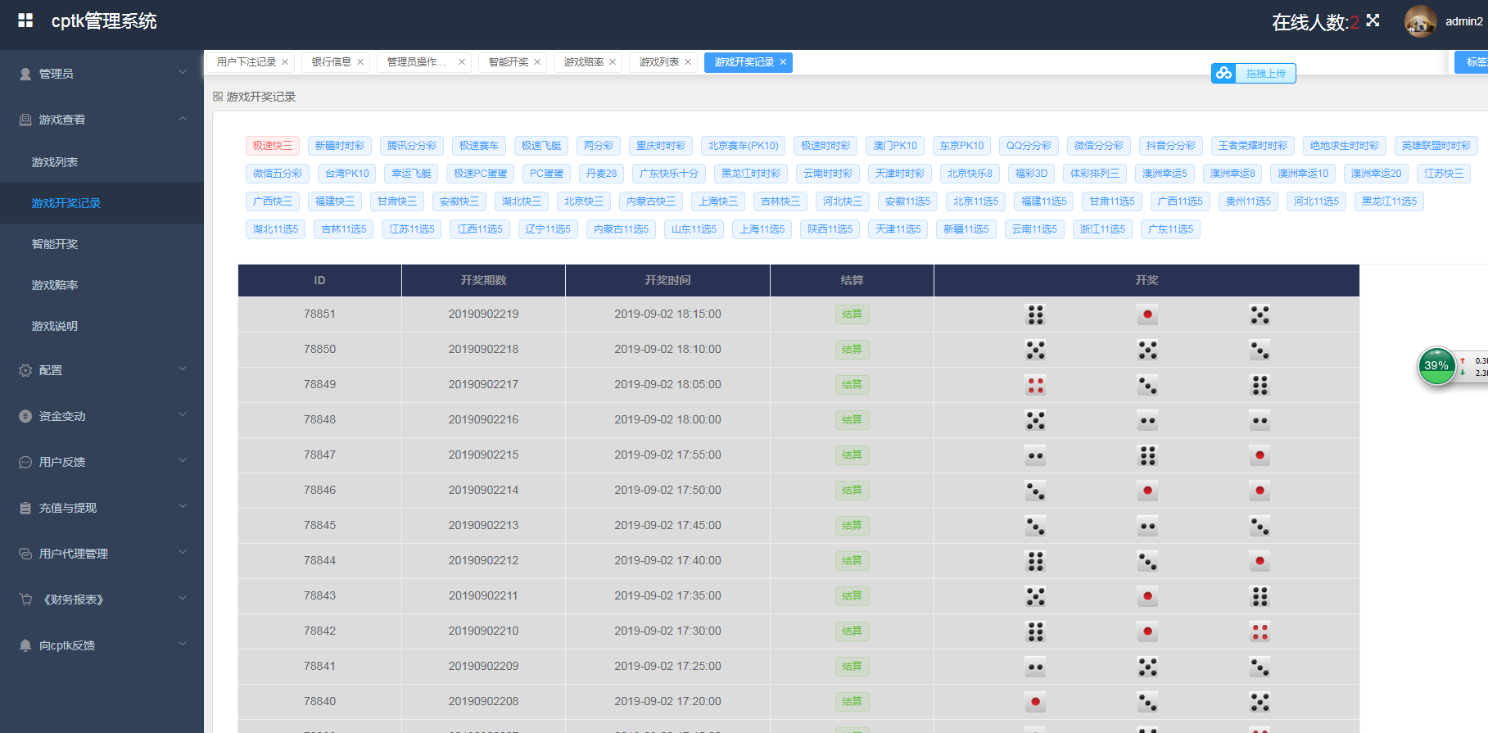The image size is (1488, 733).
Task: Click the bell icon for 向cptk反馈
Action: (25, 645)
